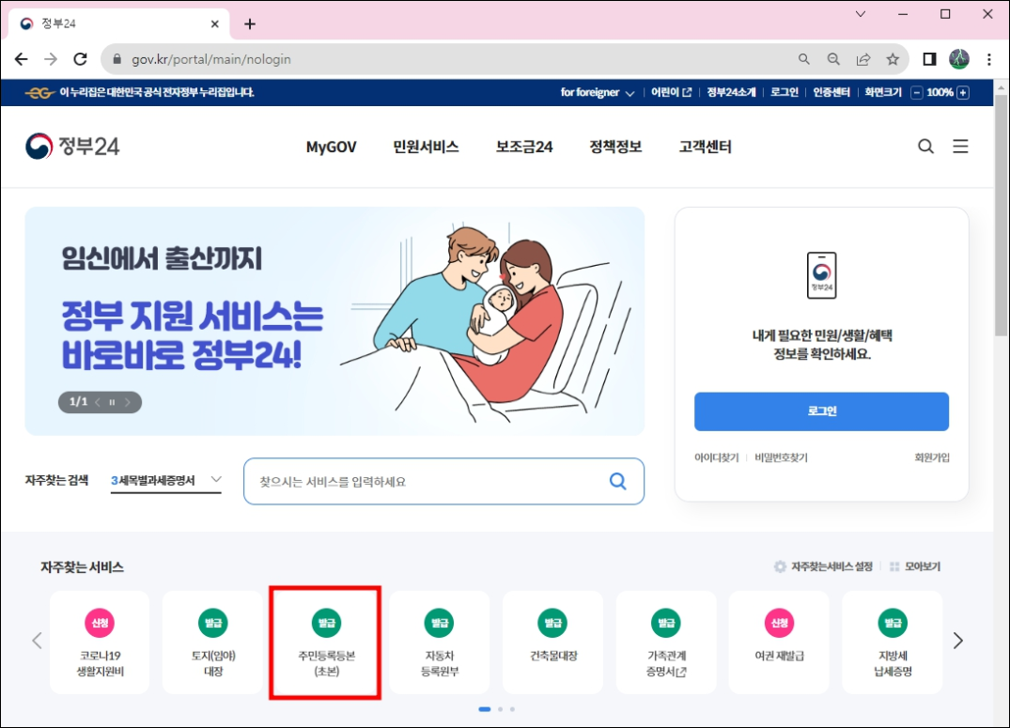Open Chrome three-dot menu
The width and height of the screenshot is (1010, 728).
tap(988, 59)
